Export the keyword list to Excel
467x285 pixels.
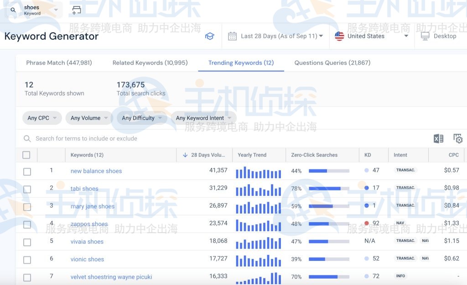click(439, 138)
